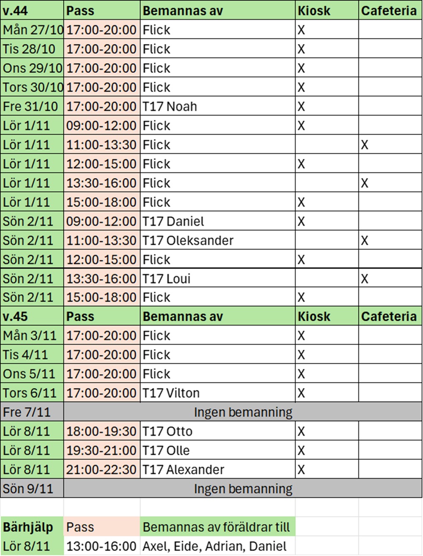The image size is (423, 556).
Task: Select the Mån 27/10 date cell
Action: [32, 30]
